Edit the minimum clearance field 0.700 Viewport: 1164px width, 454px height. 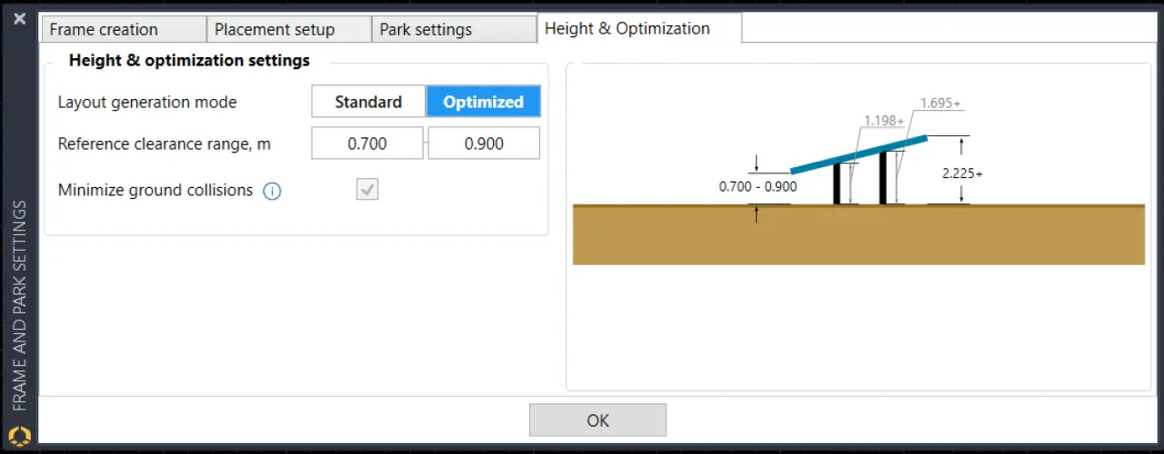[x=367, y=143]
